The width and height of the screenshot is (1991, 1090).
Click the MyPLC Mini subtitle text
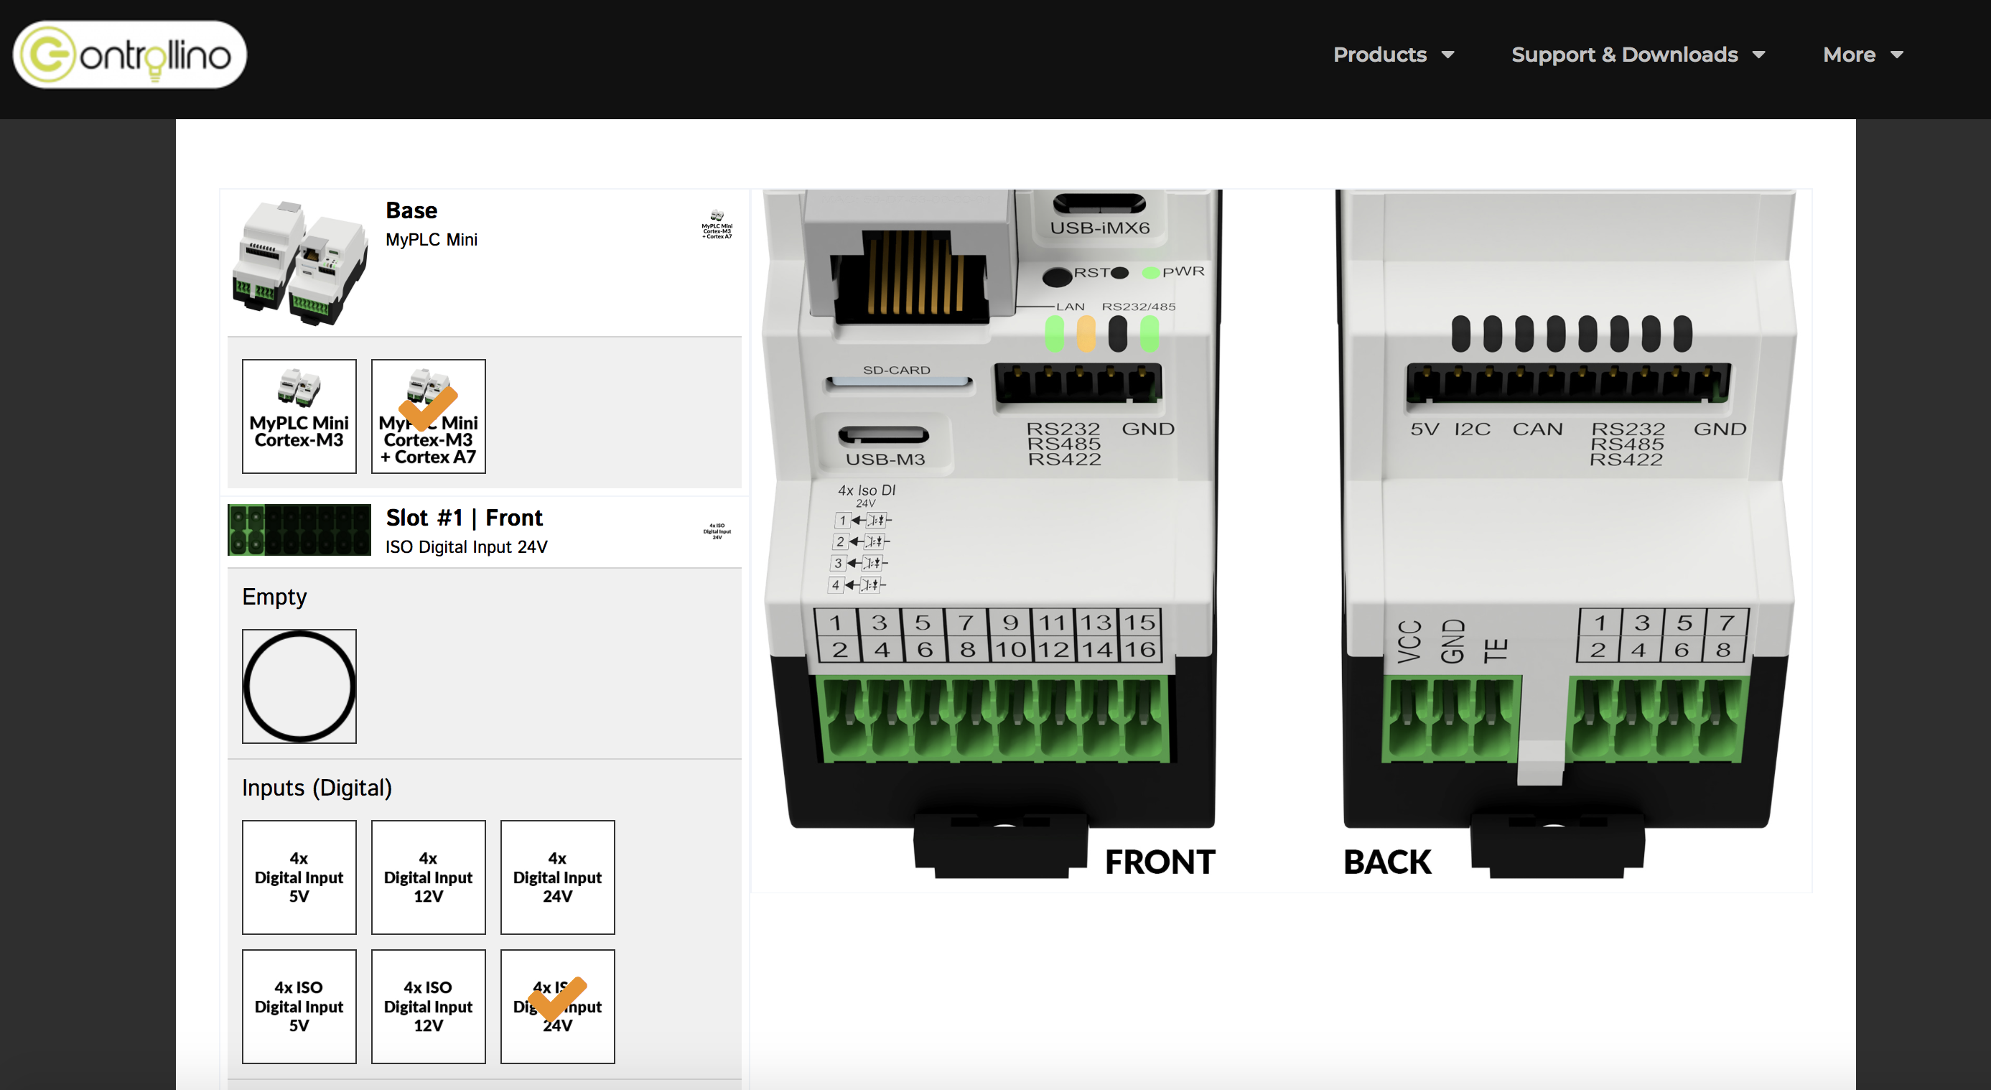[432, 240]
